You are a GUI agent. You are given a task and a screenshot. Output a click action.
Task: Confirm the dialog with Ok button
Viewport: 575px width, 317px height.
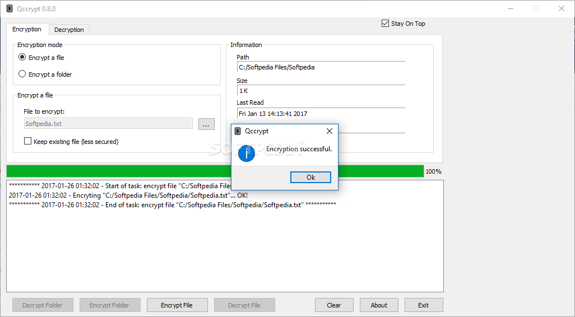tap(310, 178)
